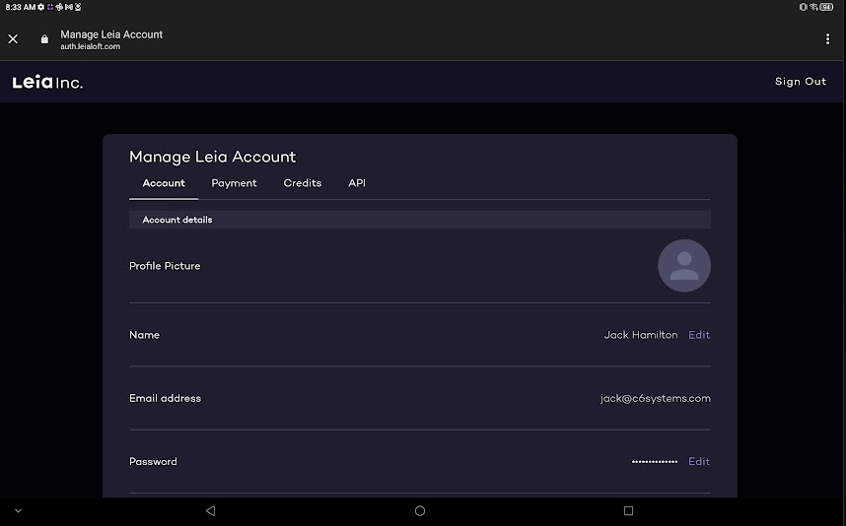Close the browser custom tab

(x=13, y=38)
